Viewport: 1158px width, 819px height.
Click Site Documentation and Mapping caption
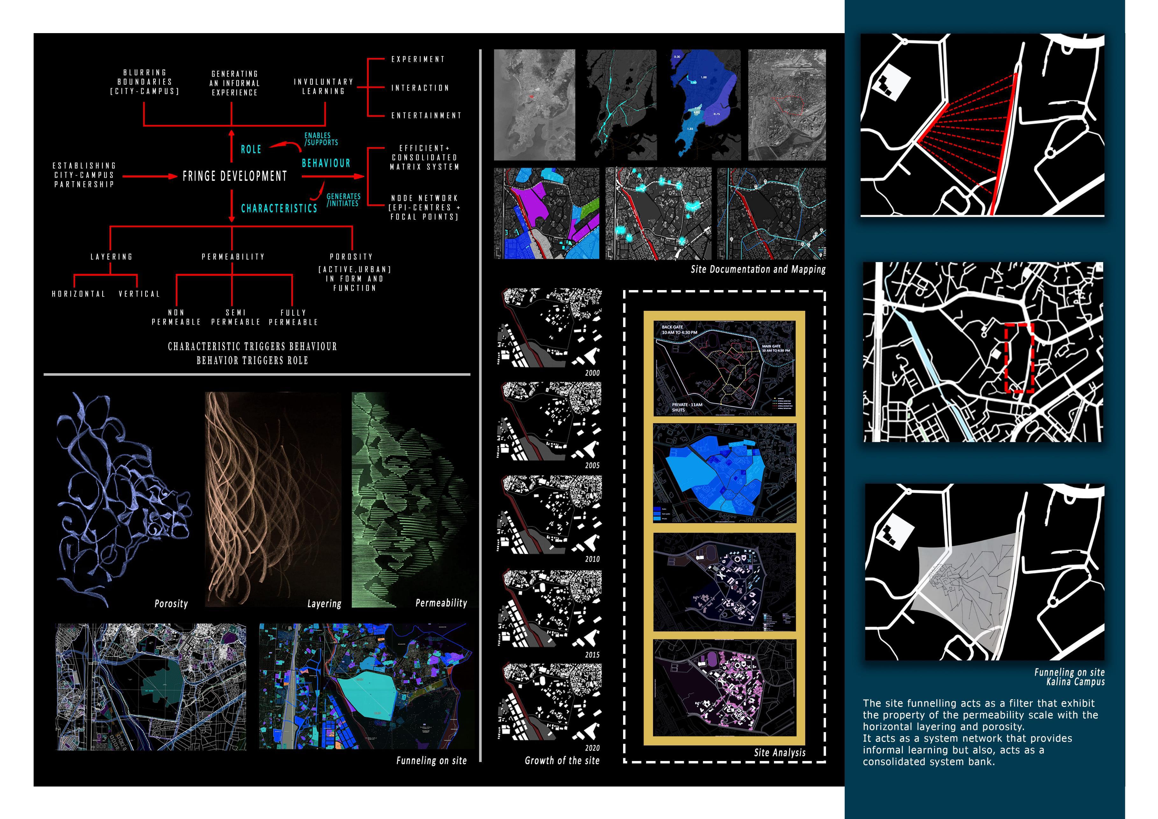pyautogui.click(x=758, y=269)
